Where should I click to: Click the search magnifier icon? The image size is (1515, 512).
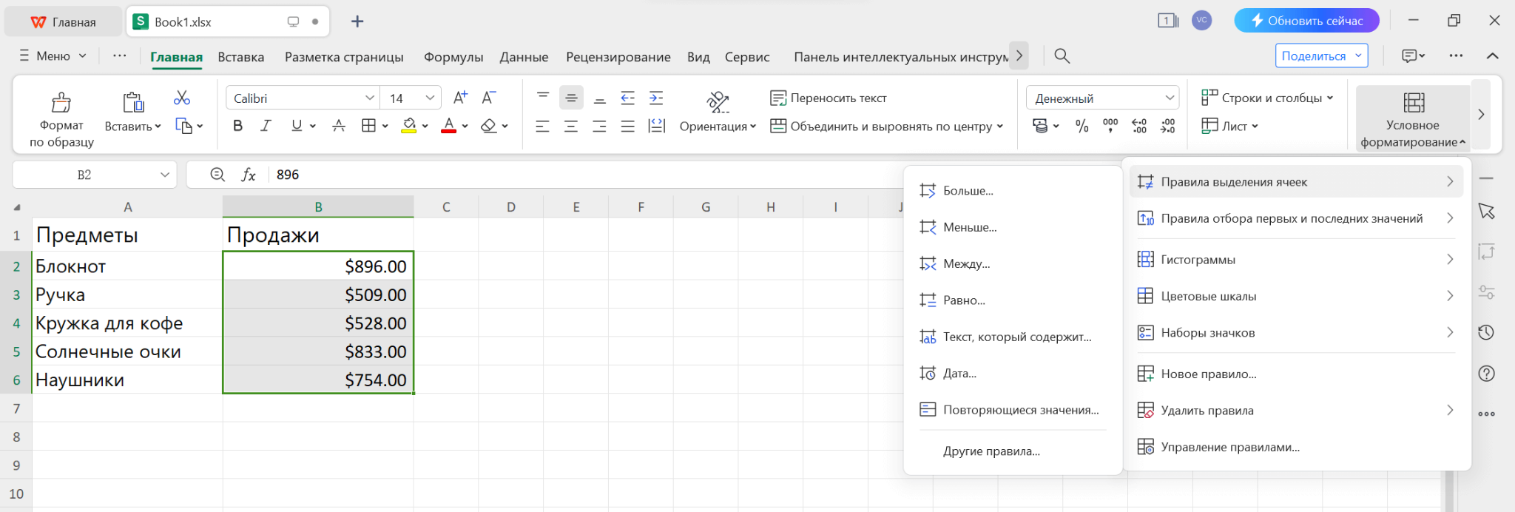click(x=1062, y=56)
